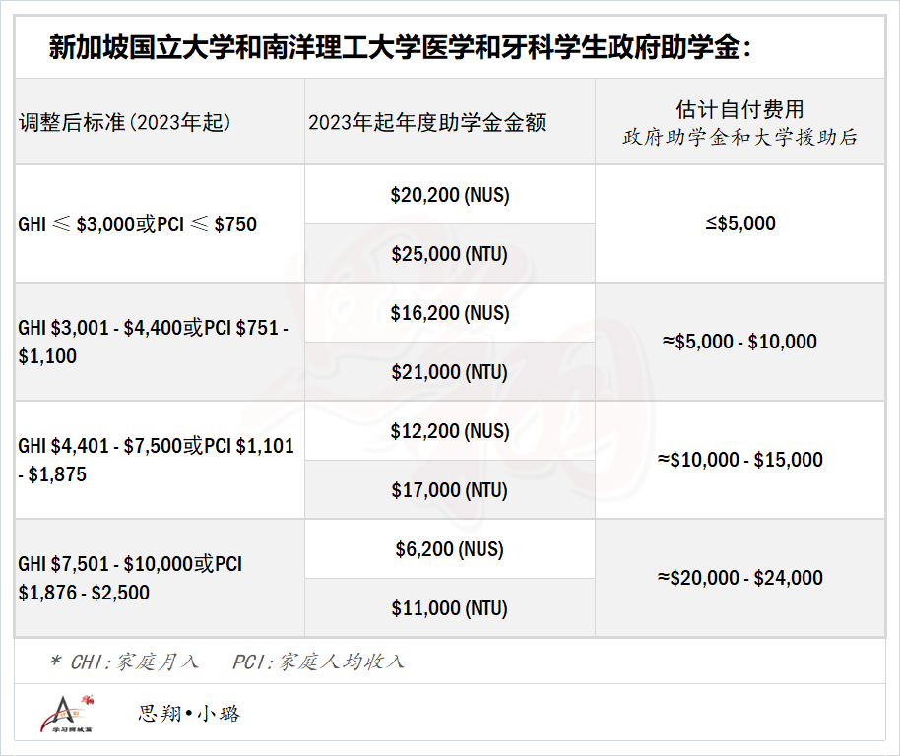Click the $21,000 (NTU) amount
The height and width of the screenshot is (756, 900).
(x=450, y=372)
